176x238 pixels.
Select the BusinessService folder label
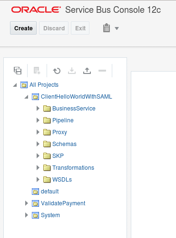point(74,109)
